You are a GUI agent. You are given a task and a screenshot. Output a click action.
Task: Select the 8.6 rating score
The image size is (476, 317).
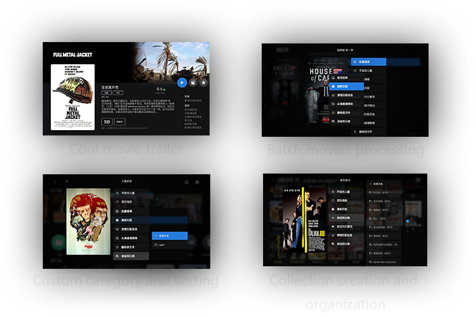160,89
